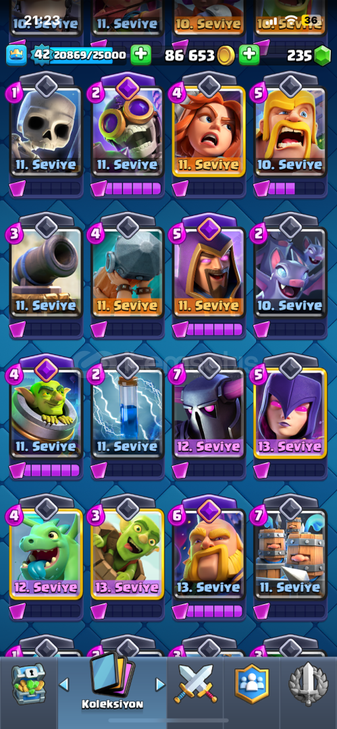Choose the Cannon building card
The image size is (337, 729).
pyautogui.click(x=46, y=272)
